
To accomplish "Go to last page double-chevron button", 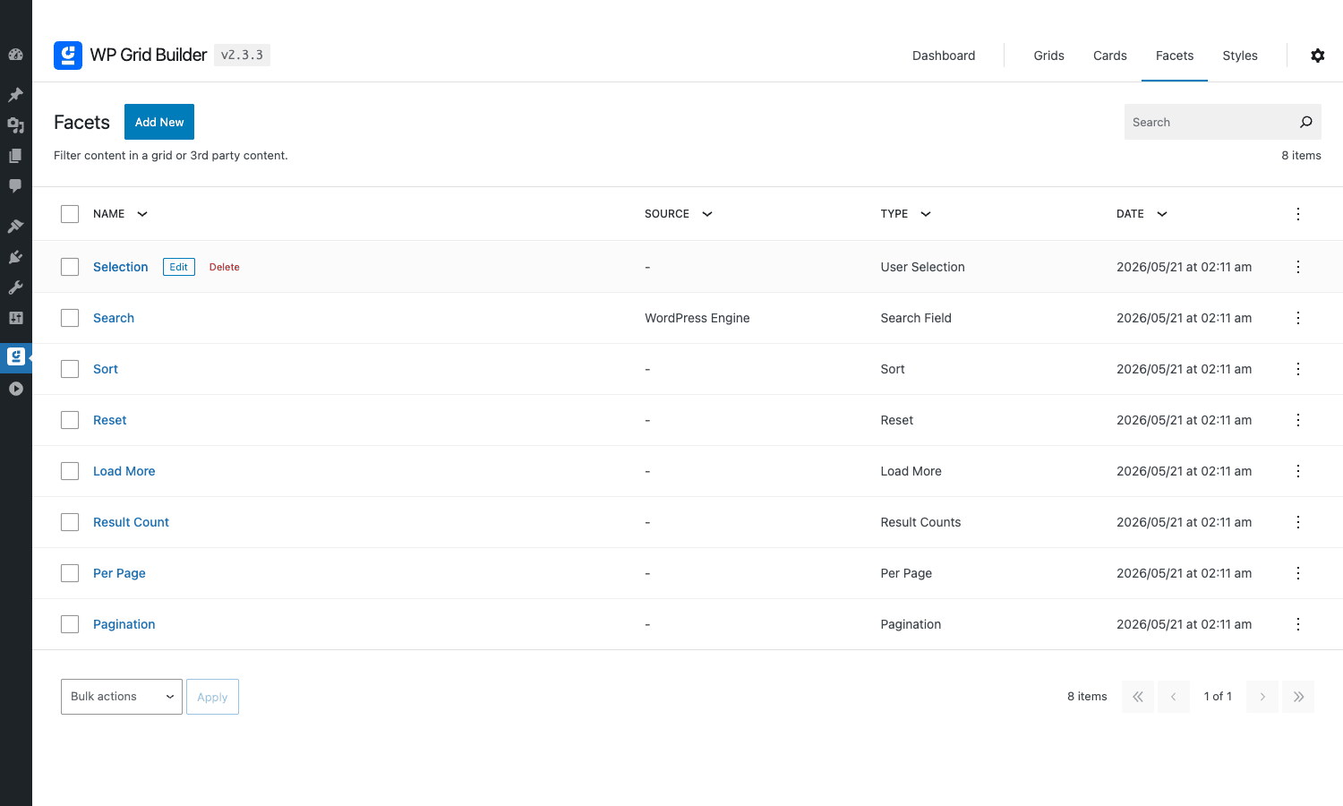I will tap(1298, 697).
